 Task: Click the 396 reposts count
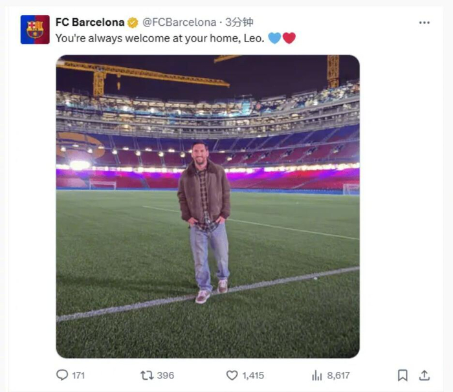click(x=165, y=375)
